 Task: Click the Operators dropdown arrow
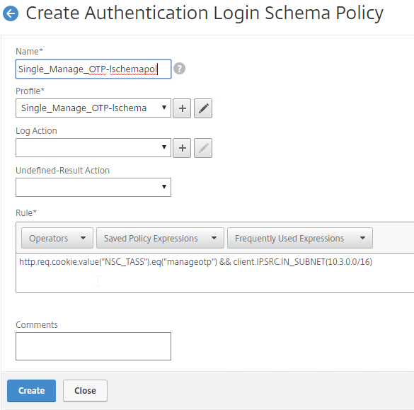point(84,238)
